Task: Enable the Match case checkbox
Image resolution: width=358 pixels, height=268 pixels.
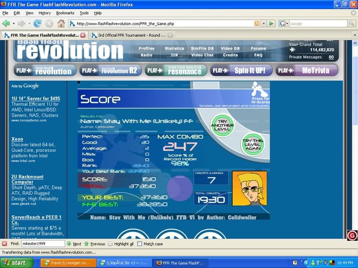Action: coord(140,244)
